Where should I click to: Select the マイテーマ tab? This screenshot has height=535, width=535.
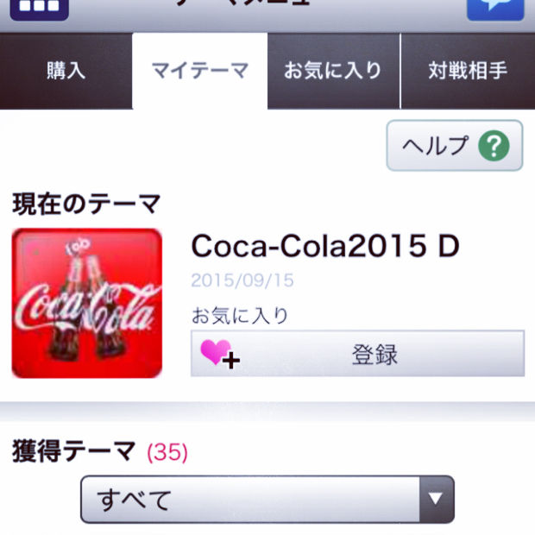pos(199,71)
